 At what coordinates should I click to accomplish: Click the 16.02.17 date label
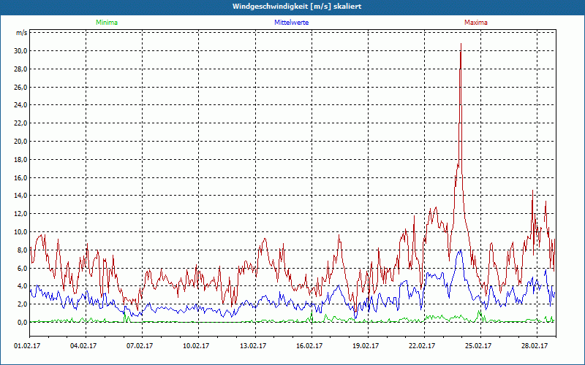point(309,346)
